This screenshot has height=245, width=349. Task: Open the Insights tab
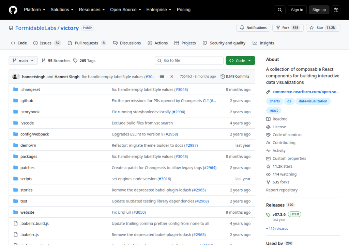263,43
